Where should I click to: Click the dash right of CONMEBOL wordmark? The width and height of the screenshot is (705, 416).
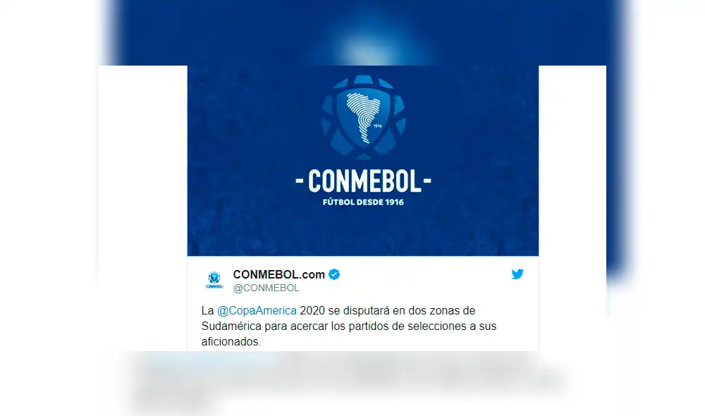[427, 181]
